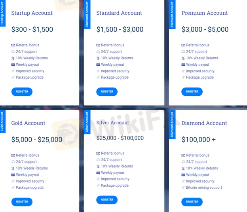The width and height of the screenshot is (247, 212).
Task: Click the vertical Startup Account ribbon label
Action: (2, 15)
